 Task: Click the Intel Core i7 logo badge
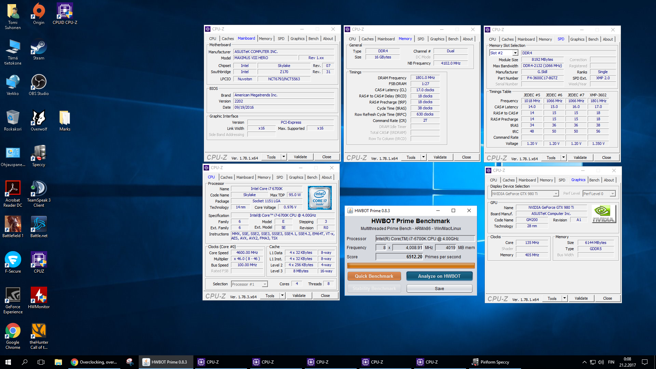[x=319, y=198]
